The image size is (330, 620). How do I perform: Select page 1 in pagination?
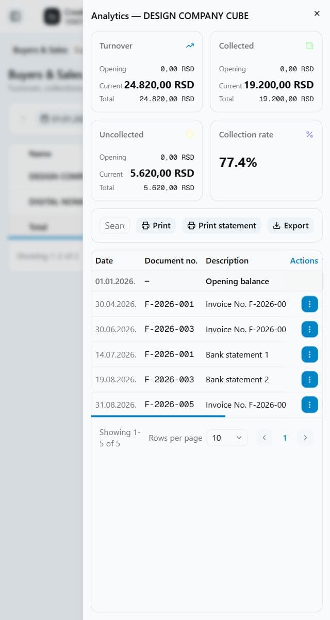[x=285, y=438]
